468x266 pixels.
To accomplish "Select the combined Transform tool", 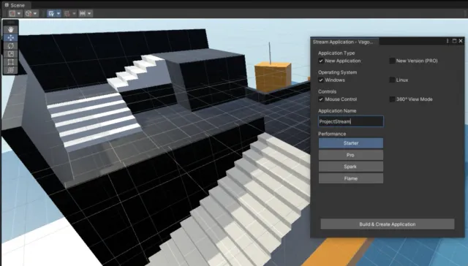I will 11,70.
